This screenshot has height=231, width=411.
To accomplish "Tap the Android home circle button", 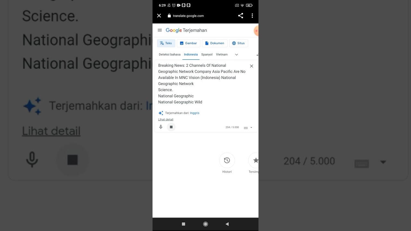I will point(205,224).
